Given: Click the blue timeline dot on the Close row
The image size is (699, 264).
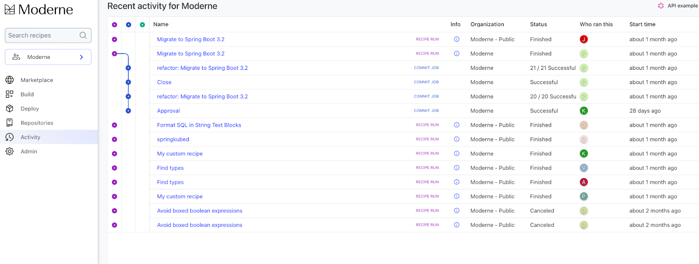Looking at the screenshot, I should (128, 82).
